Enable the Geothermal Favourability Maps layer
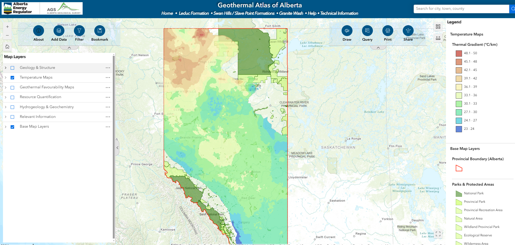 (x=12, y=87)
